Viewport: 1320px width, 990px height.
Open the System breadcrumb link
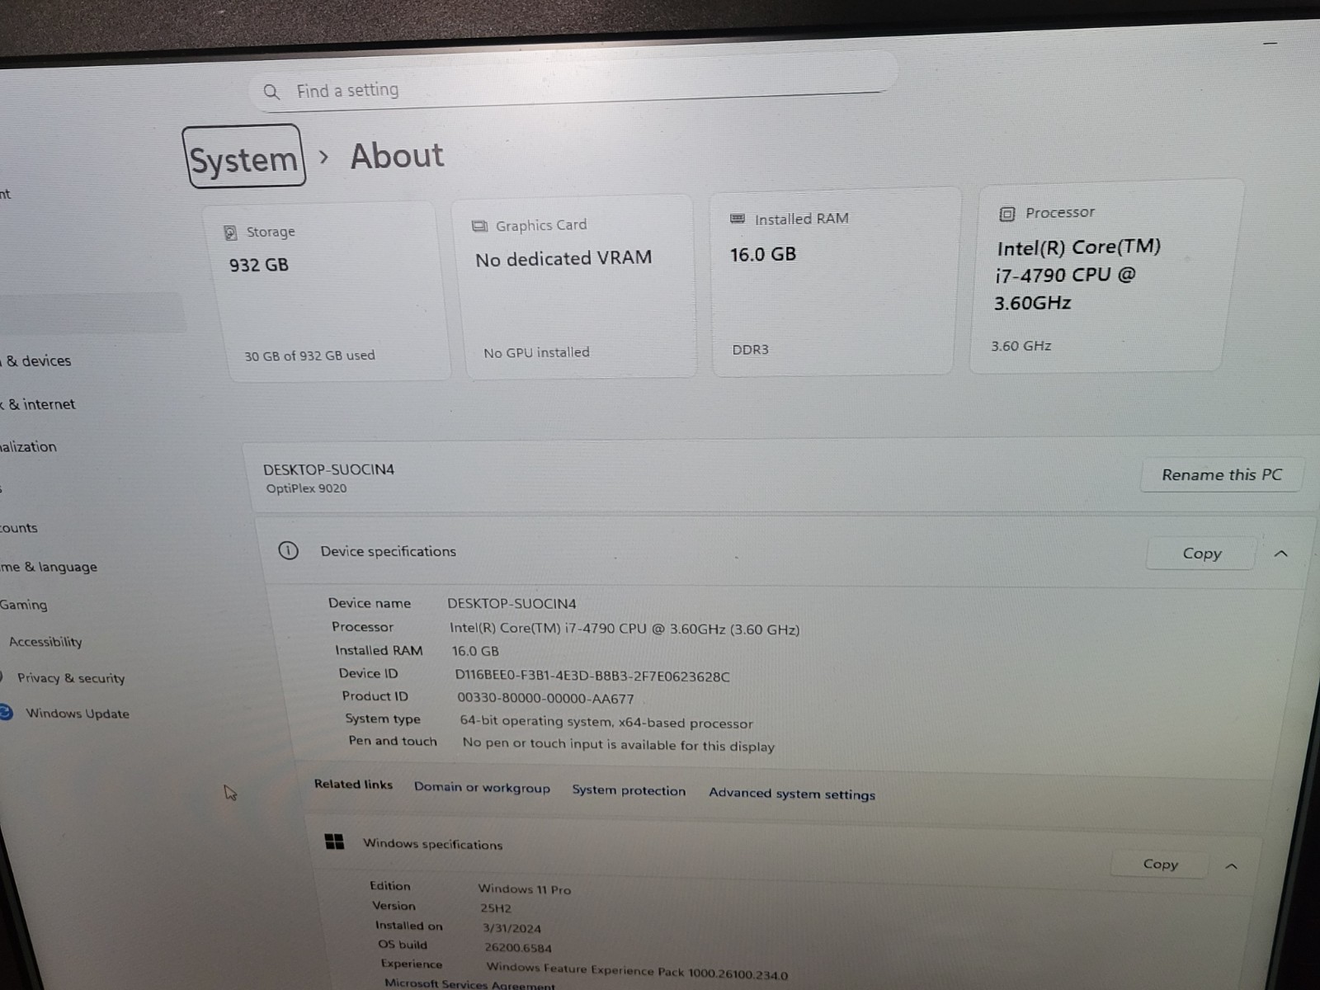243,158
